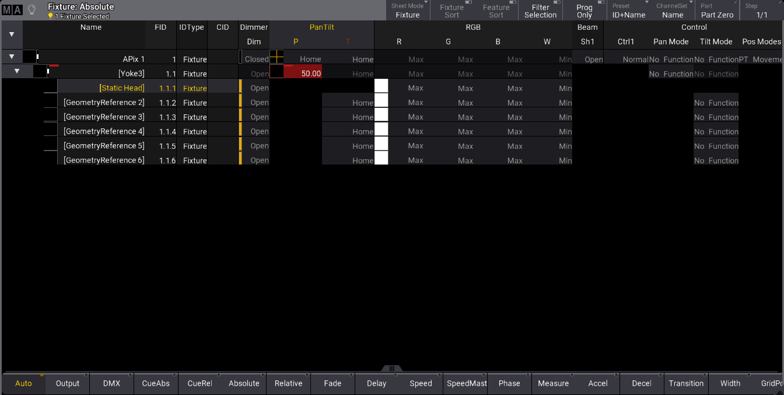The width and height of the screenshot is (784, 395).
Task: Collapse the APix 1 fixture row
Action: (12, 57)
